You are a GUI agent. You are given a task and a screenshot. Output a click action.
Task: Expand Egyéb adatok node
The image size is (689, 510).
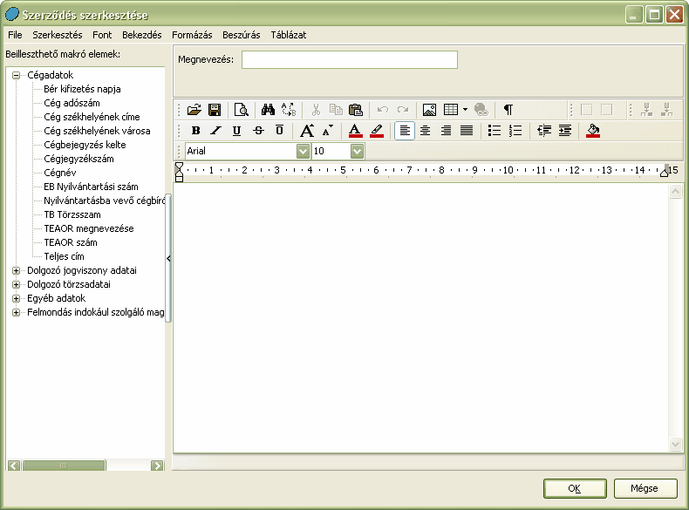pos(17,299)
